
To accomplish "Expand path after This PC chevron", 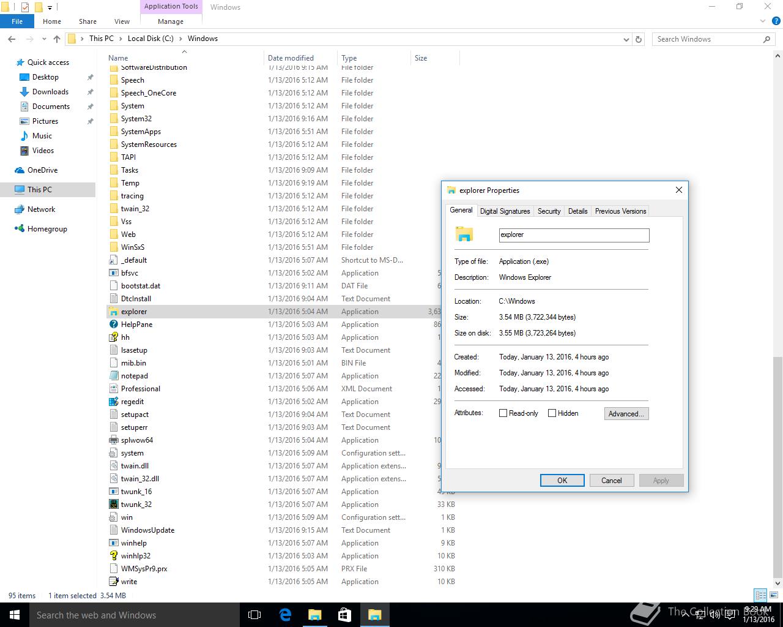I will click(x=121, y=39).
